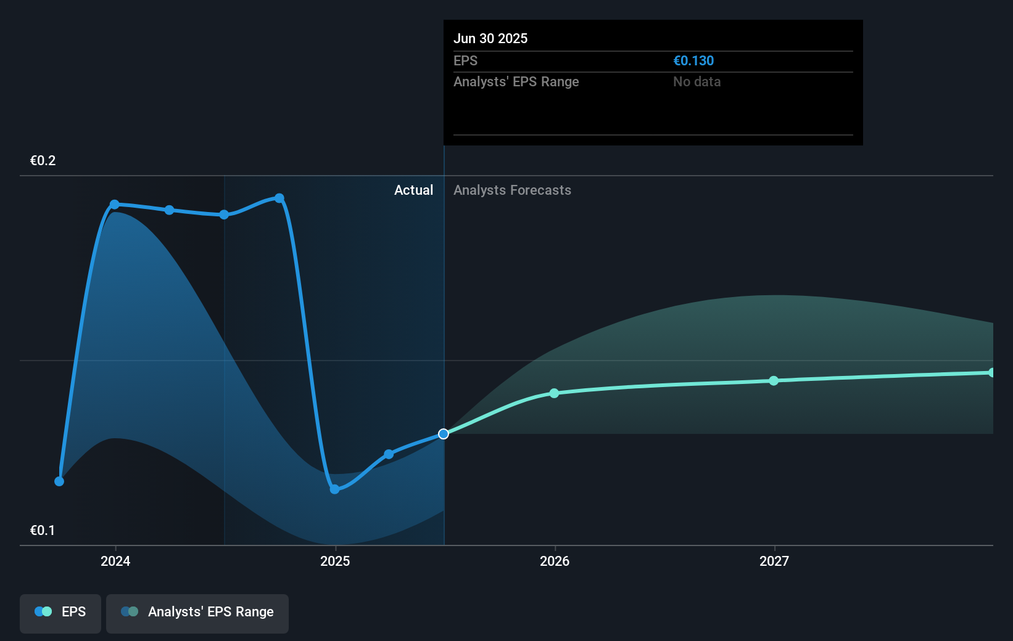Click the first 2024 EPS data point
The image size is (1013, 641).
pyautogui.click(x=59, y=481)
